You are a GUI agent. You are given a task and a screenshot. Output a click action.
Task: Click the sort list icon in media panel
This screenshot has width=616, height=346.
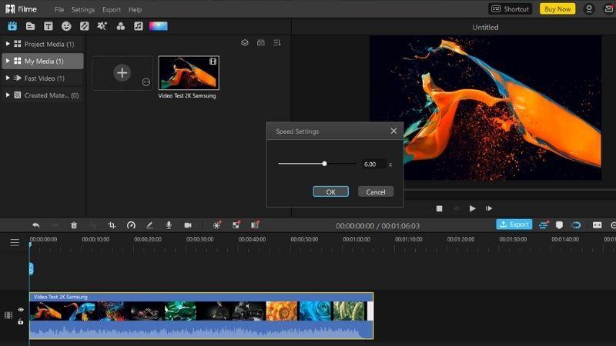277,43
